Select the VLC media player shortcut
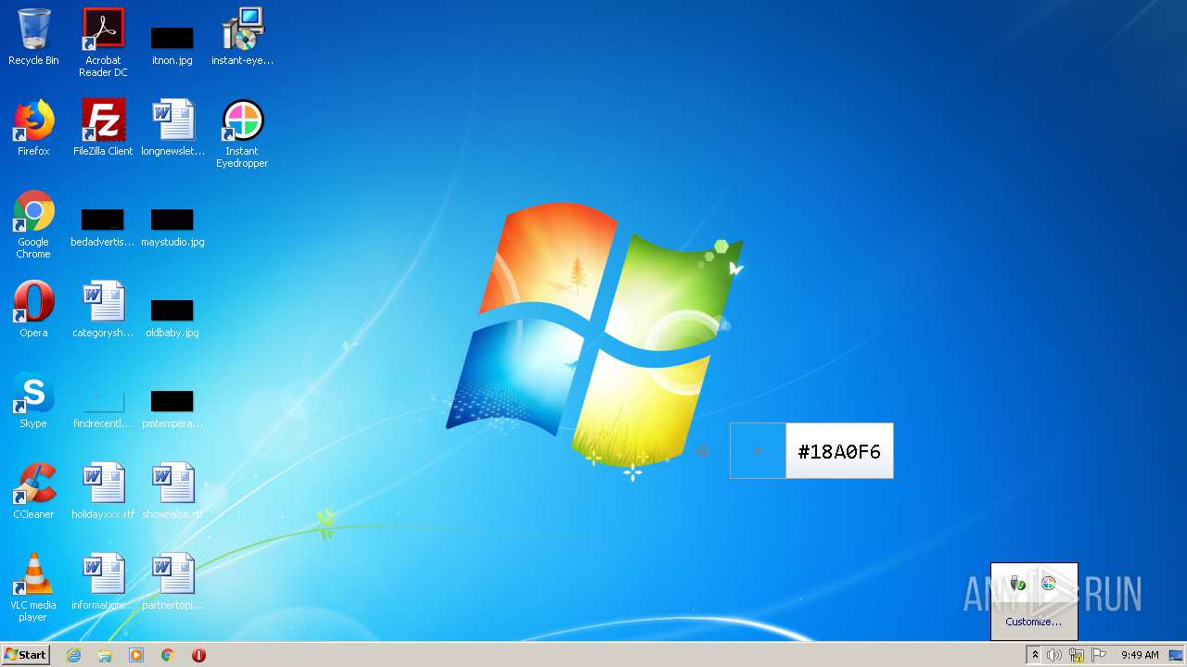This screenshot has width=1187, height=667. pos(33,587)
